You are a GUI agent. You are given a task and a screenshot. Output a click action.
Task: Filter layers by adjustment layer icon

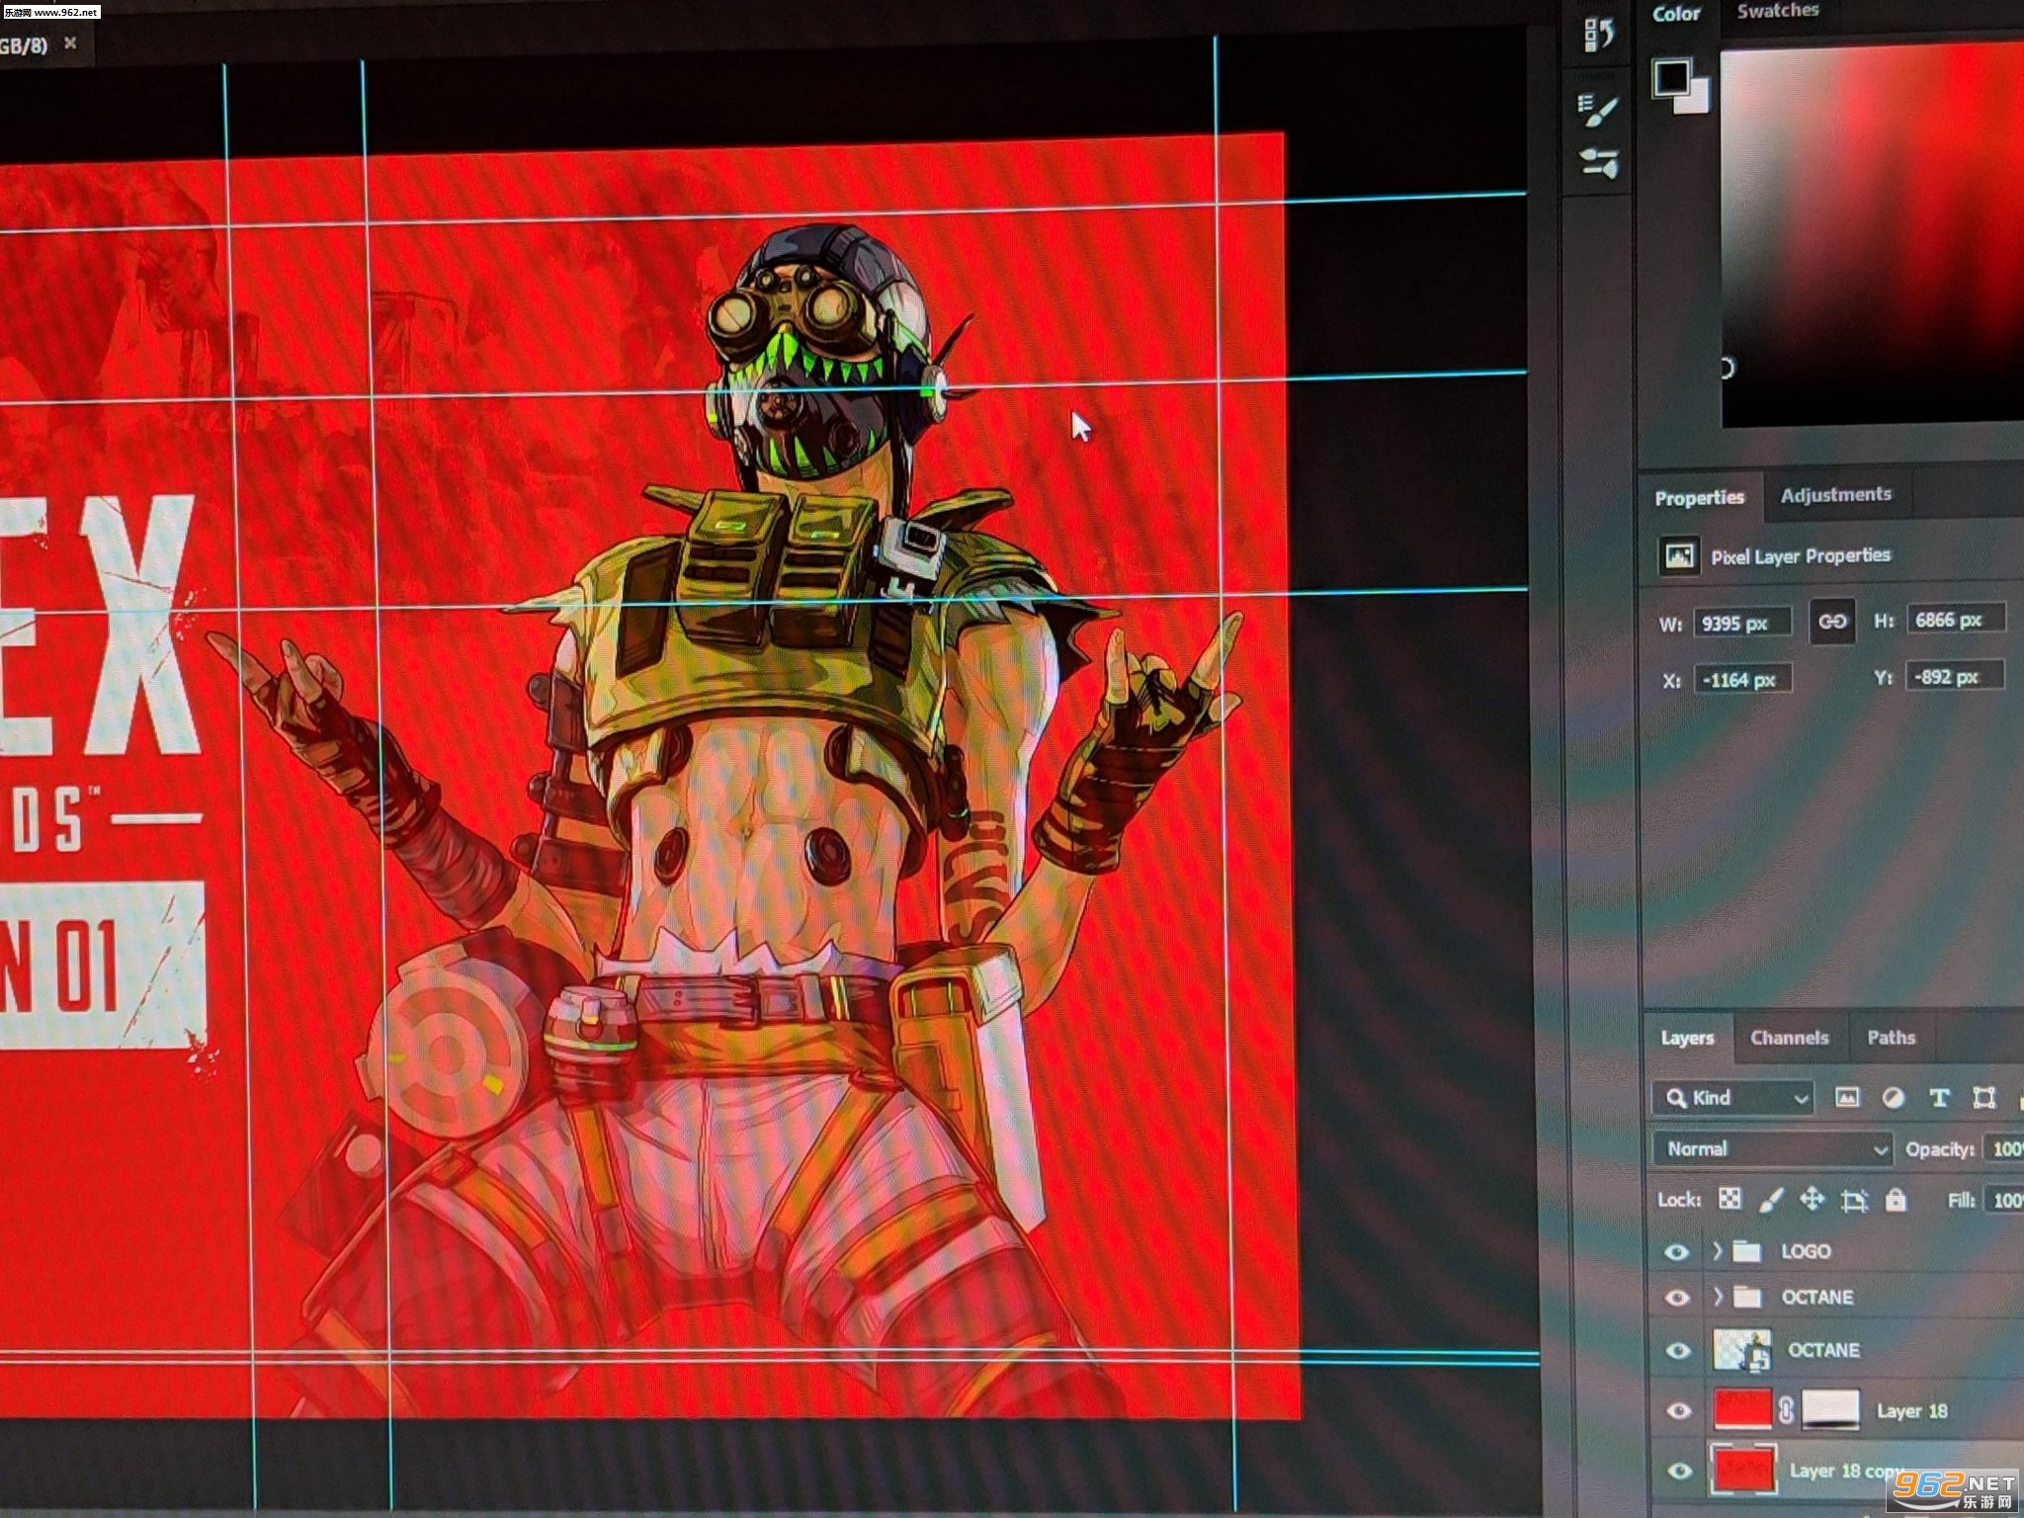click(1893, 1098)
